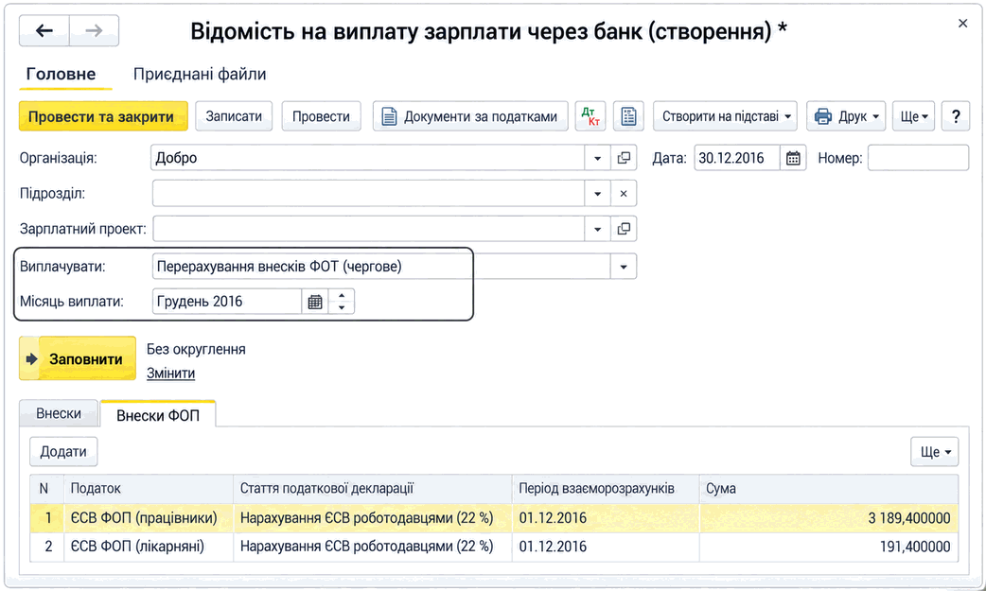The height and width of the screenshot is (591, 986).
Task: Click the N column header
Action: (46, 489)
